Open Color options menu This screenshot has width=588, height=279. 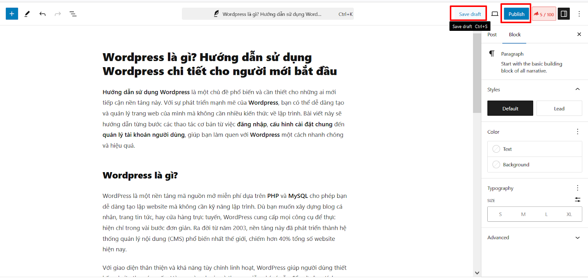pyautogui.click(x=577, y=131)
